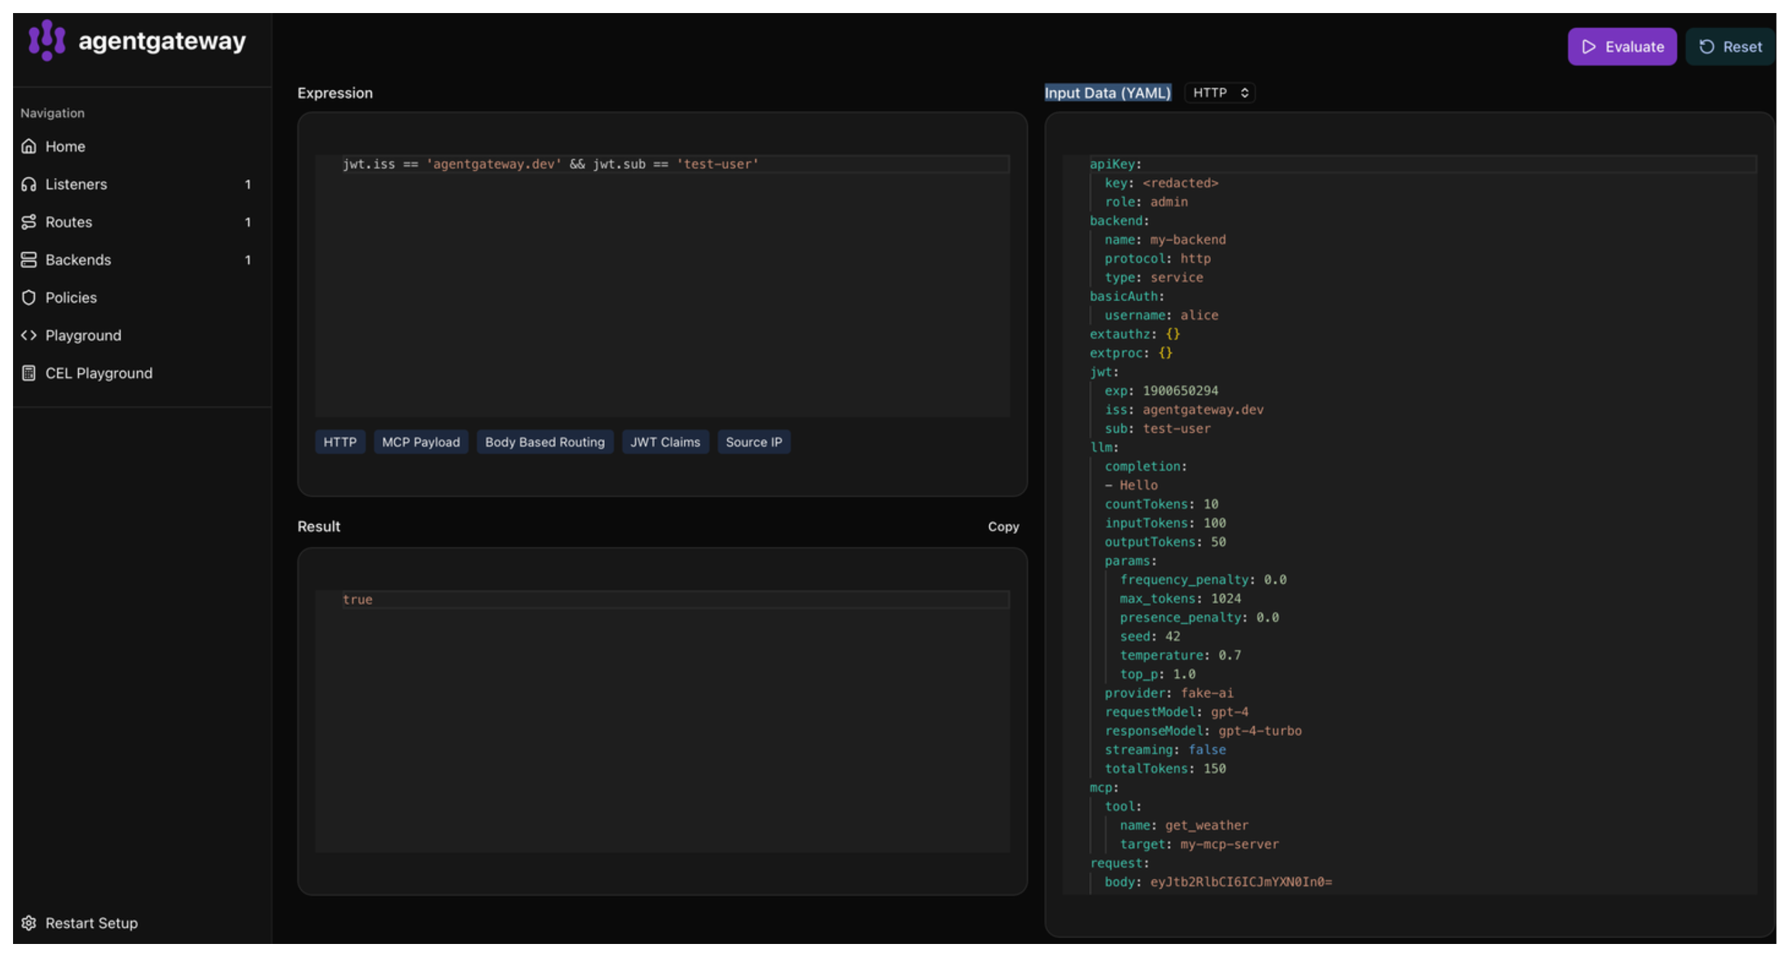Click the agentgateway logo icon
This screenshot has width=1789, height=957.
tap(46, 40)
